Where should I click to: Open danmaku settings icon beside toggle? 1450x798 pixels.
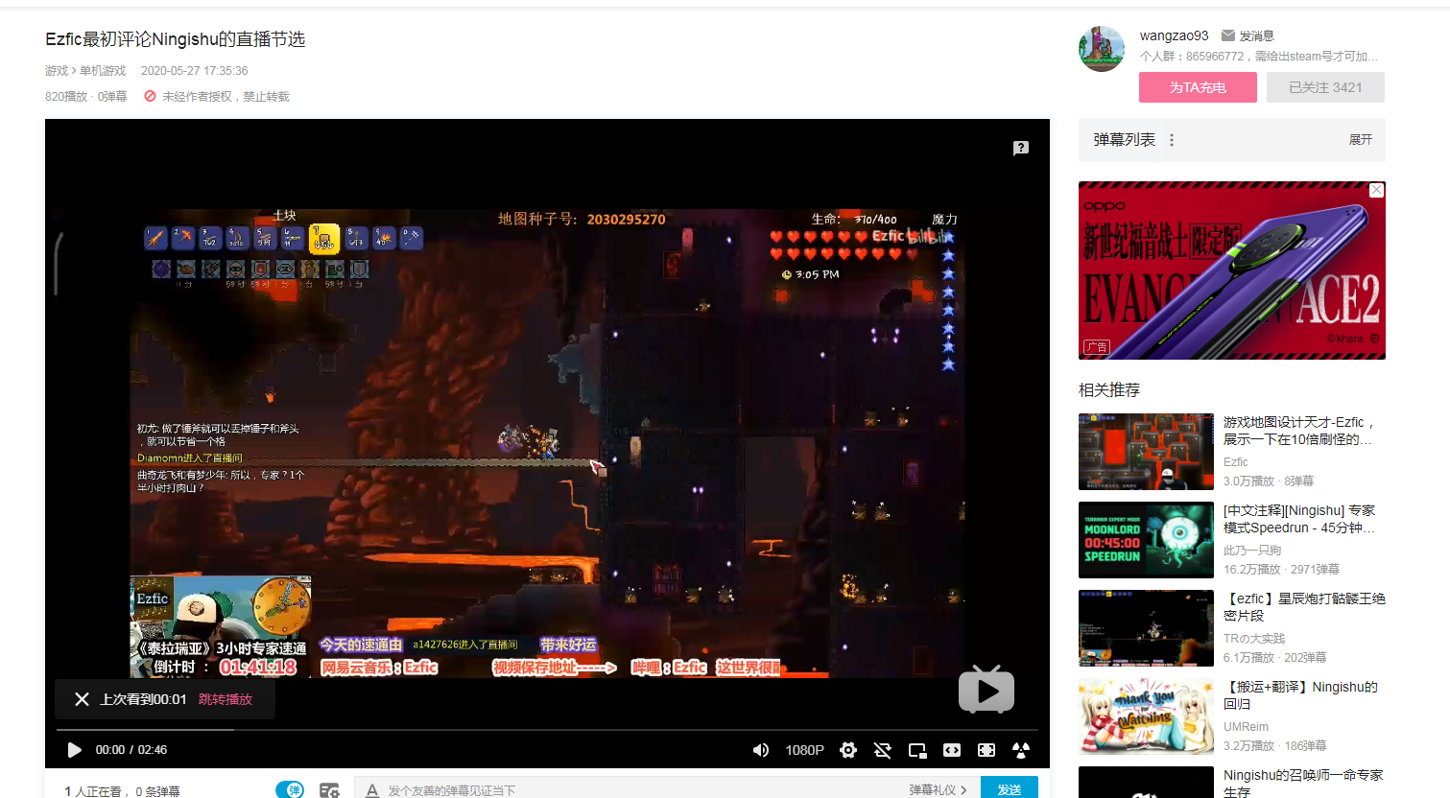pyautogui.click(x=329, y=790)
